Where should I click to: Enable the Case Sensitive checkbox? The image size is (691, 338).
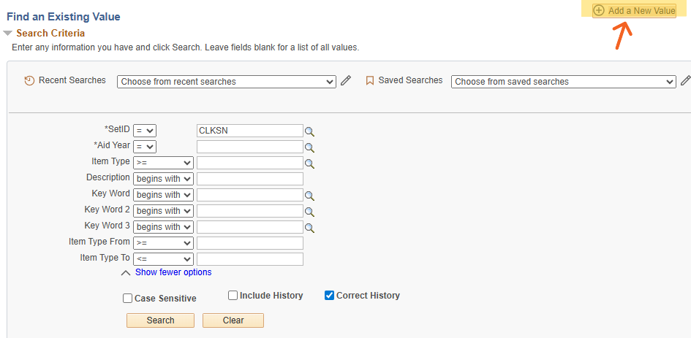coord(128,299)
